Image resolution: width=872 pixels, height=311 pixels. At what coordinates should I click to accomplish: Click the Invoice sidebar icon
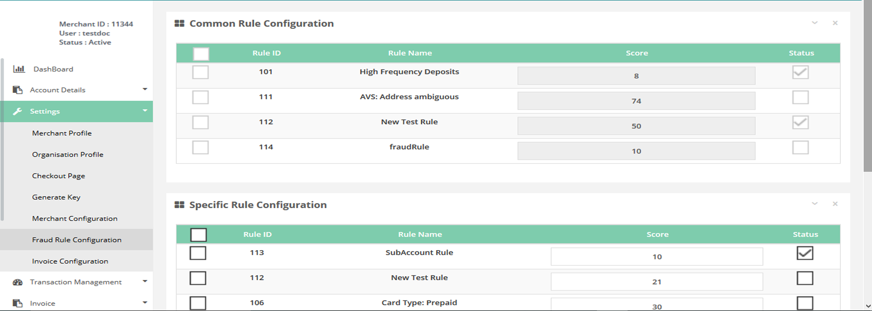click(17, 303)
